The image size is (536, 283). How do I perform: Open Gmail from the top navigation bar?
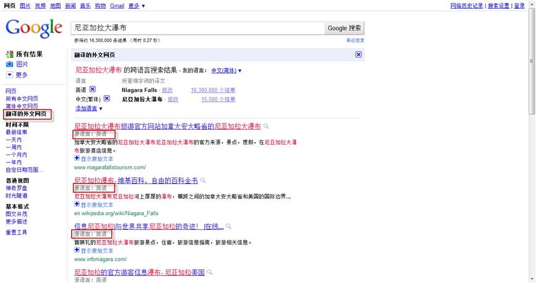click(x=117, y=6)
